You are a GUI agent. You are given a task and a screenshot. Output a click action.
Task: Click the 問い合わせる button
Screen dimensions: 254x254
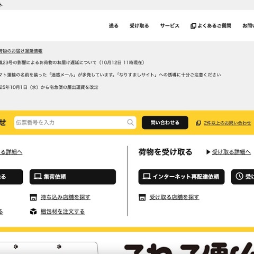[x=165, y=122]
